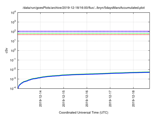The height and width of the screenshot is (115, 165).
Task: Click the 10^2 y-axis tick label
Action: point(13,32)
